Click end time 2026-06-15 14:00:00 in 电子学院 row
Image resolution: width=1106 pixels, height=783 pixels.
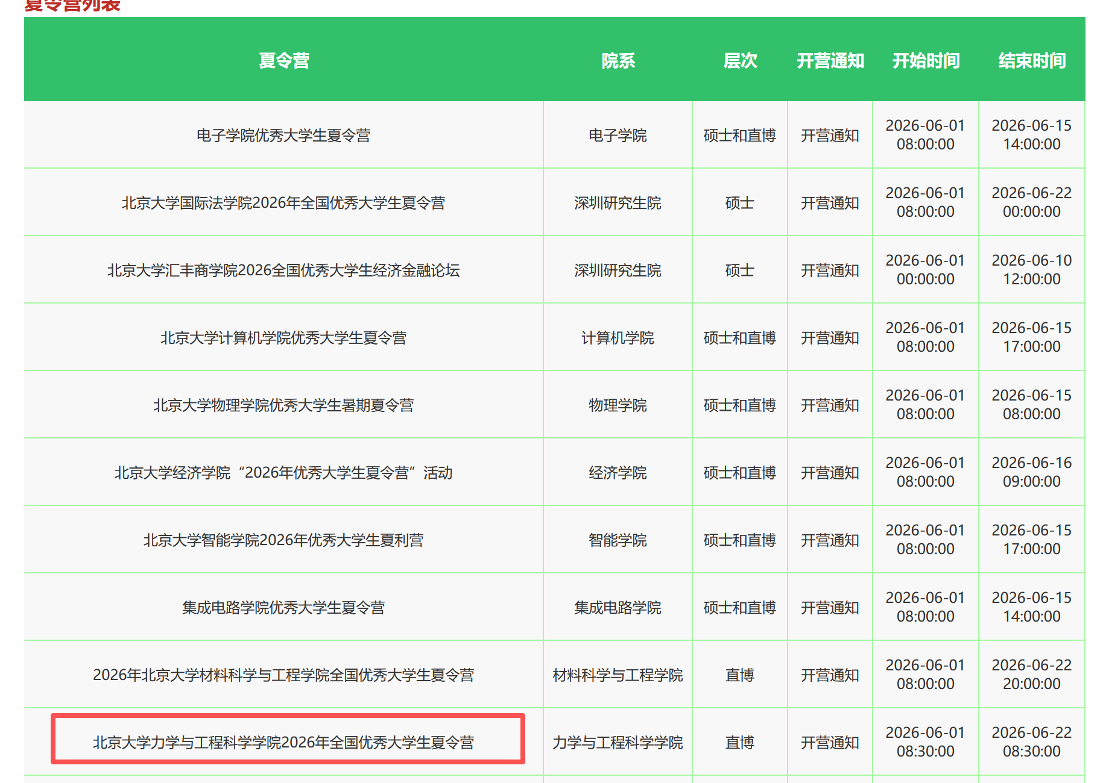tap(1032, 135)
